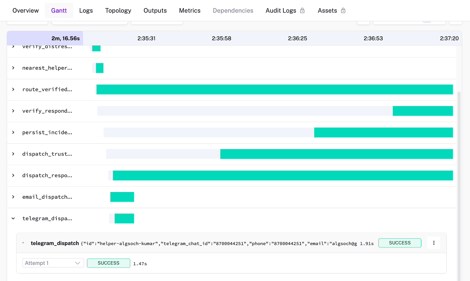
Task: Click the email_dispatch green Gantt bar
Action: point(122,197)
